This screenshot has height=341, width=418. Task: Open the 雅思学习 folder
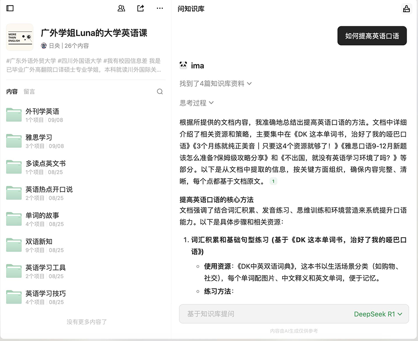[39, 138]
